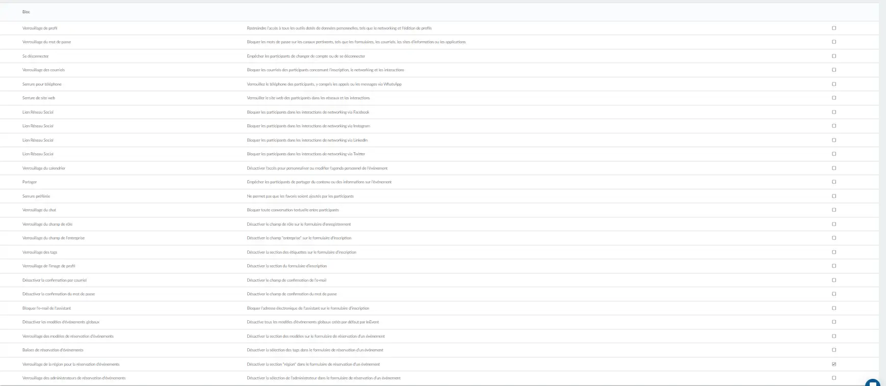Select description mentioning InEvent global templates
Viewport: 886px width, 386px height.
click(x=313, y=322)
